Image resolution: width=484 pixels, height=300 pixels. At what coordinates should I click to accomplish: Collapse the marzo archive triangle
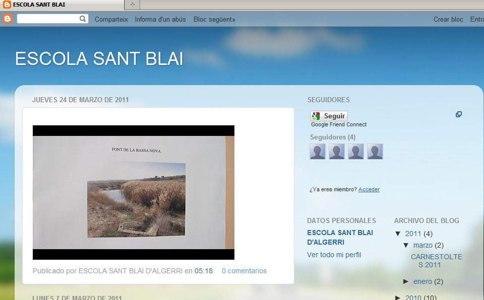click(406, 246)
